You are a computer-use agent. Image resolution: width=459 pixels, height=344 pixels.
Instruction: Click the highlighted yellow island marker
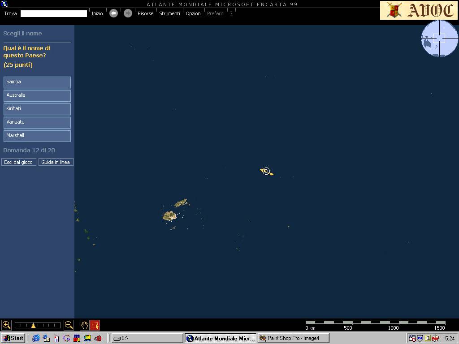pos(266,172)
